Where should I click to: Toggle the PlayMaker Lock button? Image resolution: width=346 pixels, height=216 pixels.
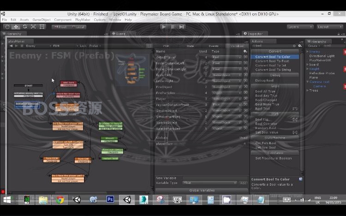[x=83, y=46]
